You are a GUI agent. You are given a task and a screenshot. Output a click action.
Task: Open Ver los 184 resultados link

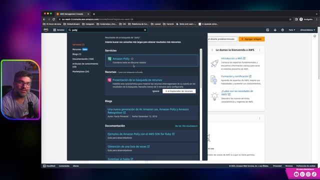click(x=186, y=126)
